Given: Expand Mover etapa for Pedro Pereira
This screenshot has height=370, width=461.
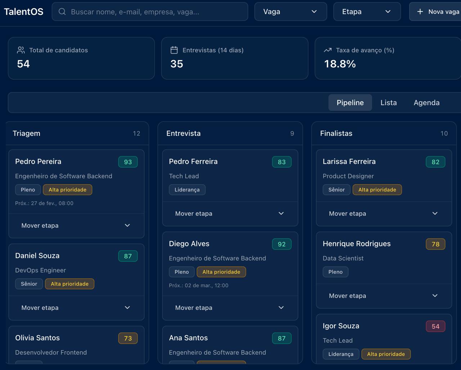Looking at the screenshot, I should pos(76,225).
